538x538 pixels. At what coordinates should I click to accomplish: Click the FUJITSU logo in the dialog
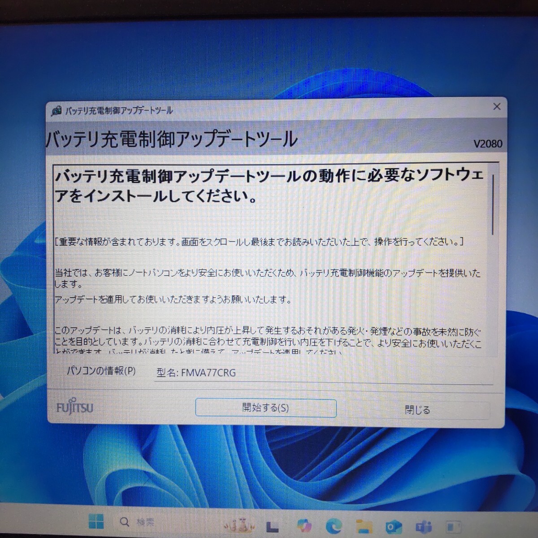tap(74, 407)
